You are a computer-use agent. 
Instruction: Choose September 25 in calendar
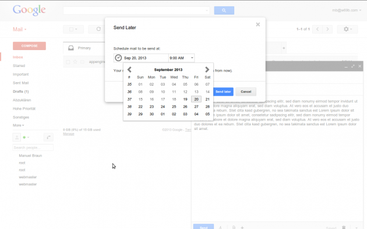click(174, 107)
